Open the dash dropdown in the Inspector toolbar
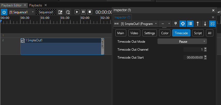This screenshot has width=221, height=105. point(165,24)
